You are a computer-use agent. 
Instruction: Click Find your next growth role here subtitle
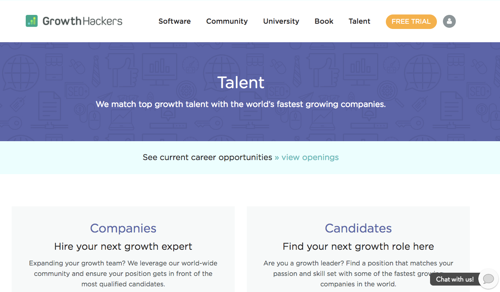click(358, 246)
